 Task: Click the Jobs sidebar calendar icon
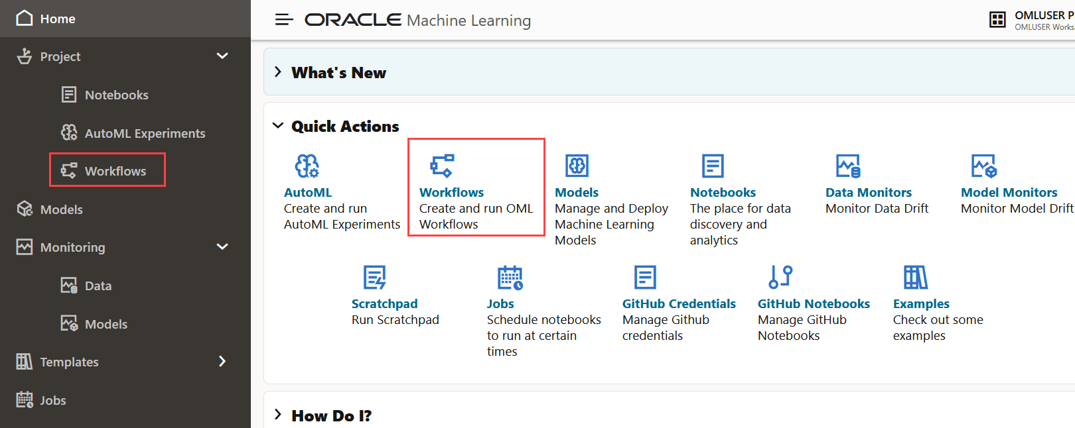point(25,400)
